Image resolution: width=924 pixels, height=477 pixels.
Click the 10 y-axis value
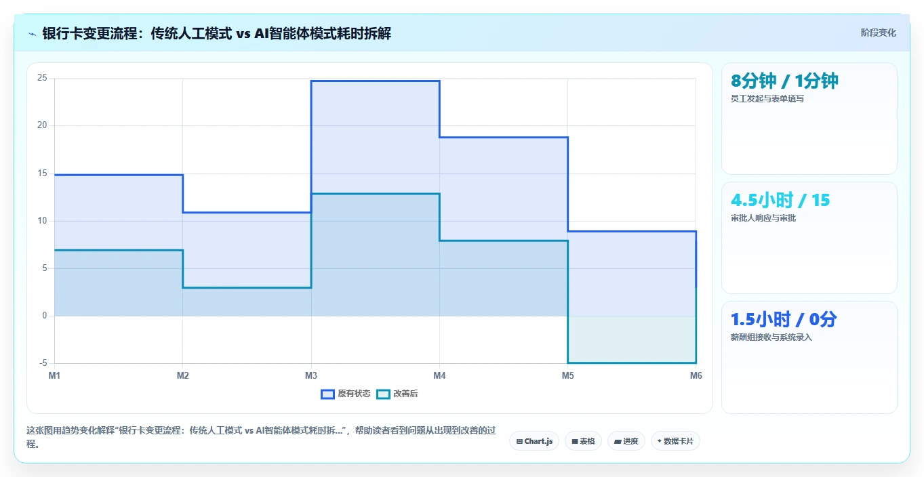pyautogui.click(x=42, y=221)
